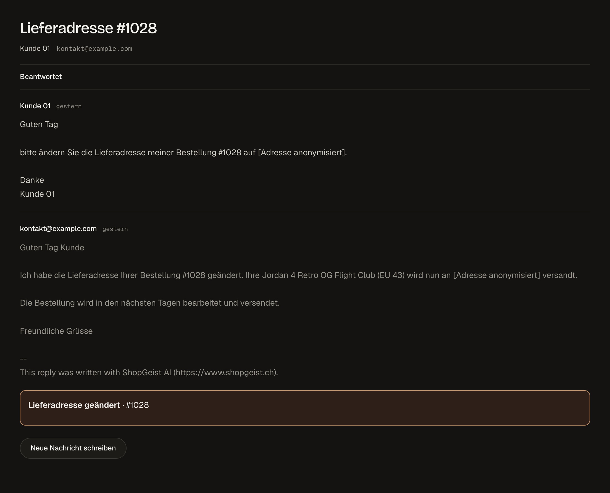Screen dimensions: 610x493
Task: Click the customer signature 'Kunde 01' below 'Danke'
Action: pos(37,194)
